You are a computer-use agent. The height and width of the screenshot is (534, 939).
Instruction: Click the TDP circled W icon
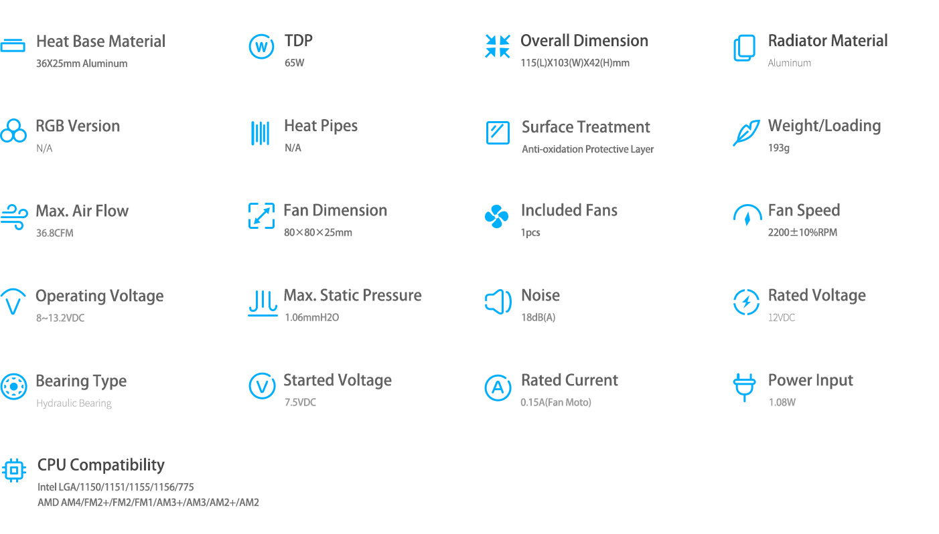click(x=261, y=47)
